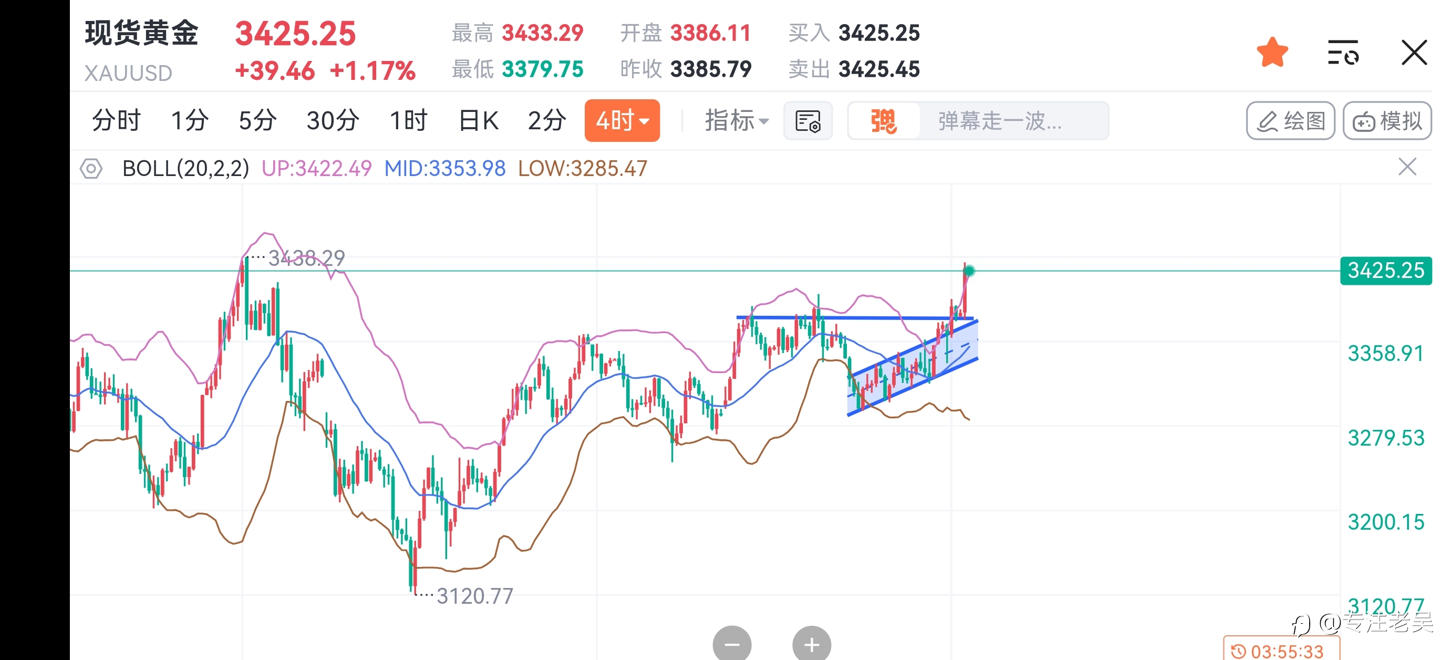Screen dimensions: 1450x660
Task: Zoom out chart with minus button
Action: (732, 644)
